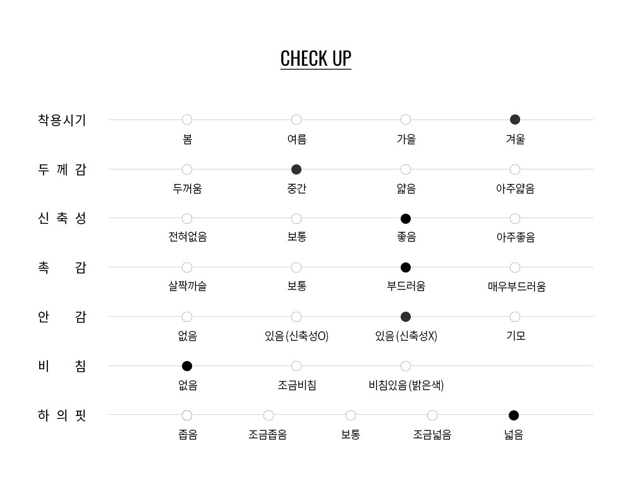Choose the 매우부드러움 texture dot
632x490 pixels.
coord(515,267)
